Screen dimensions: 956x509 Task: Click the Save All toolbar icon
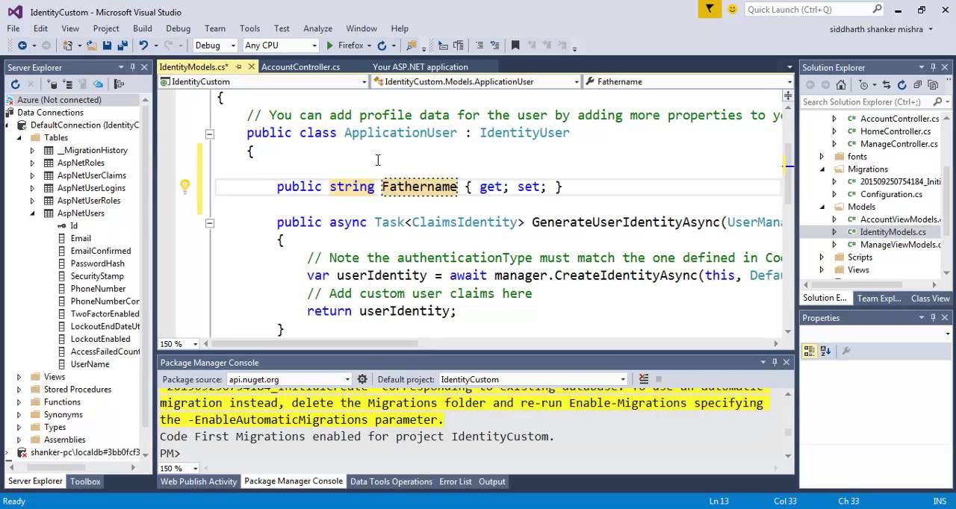121,46
